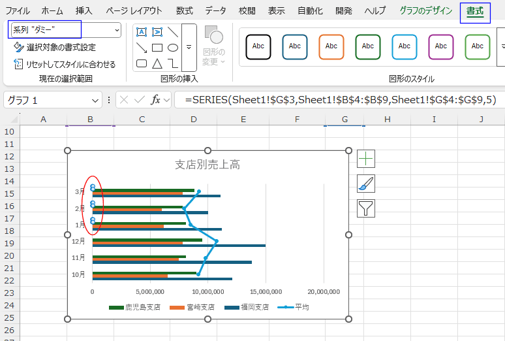Open Chart Styles paintbrush button
Viewport: 505px width, 341px height.
pyautogui.click(x=366, y=184)
